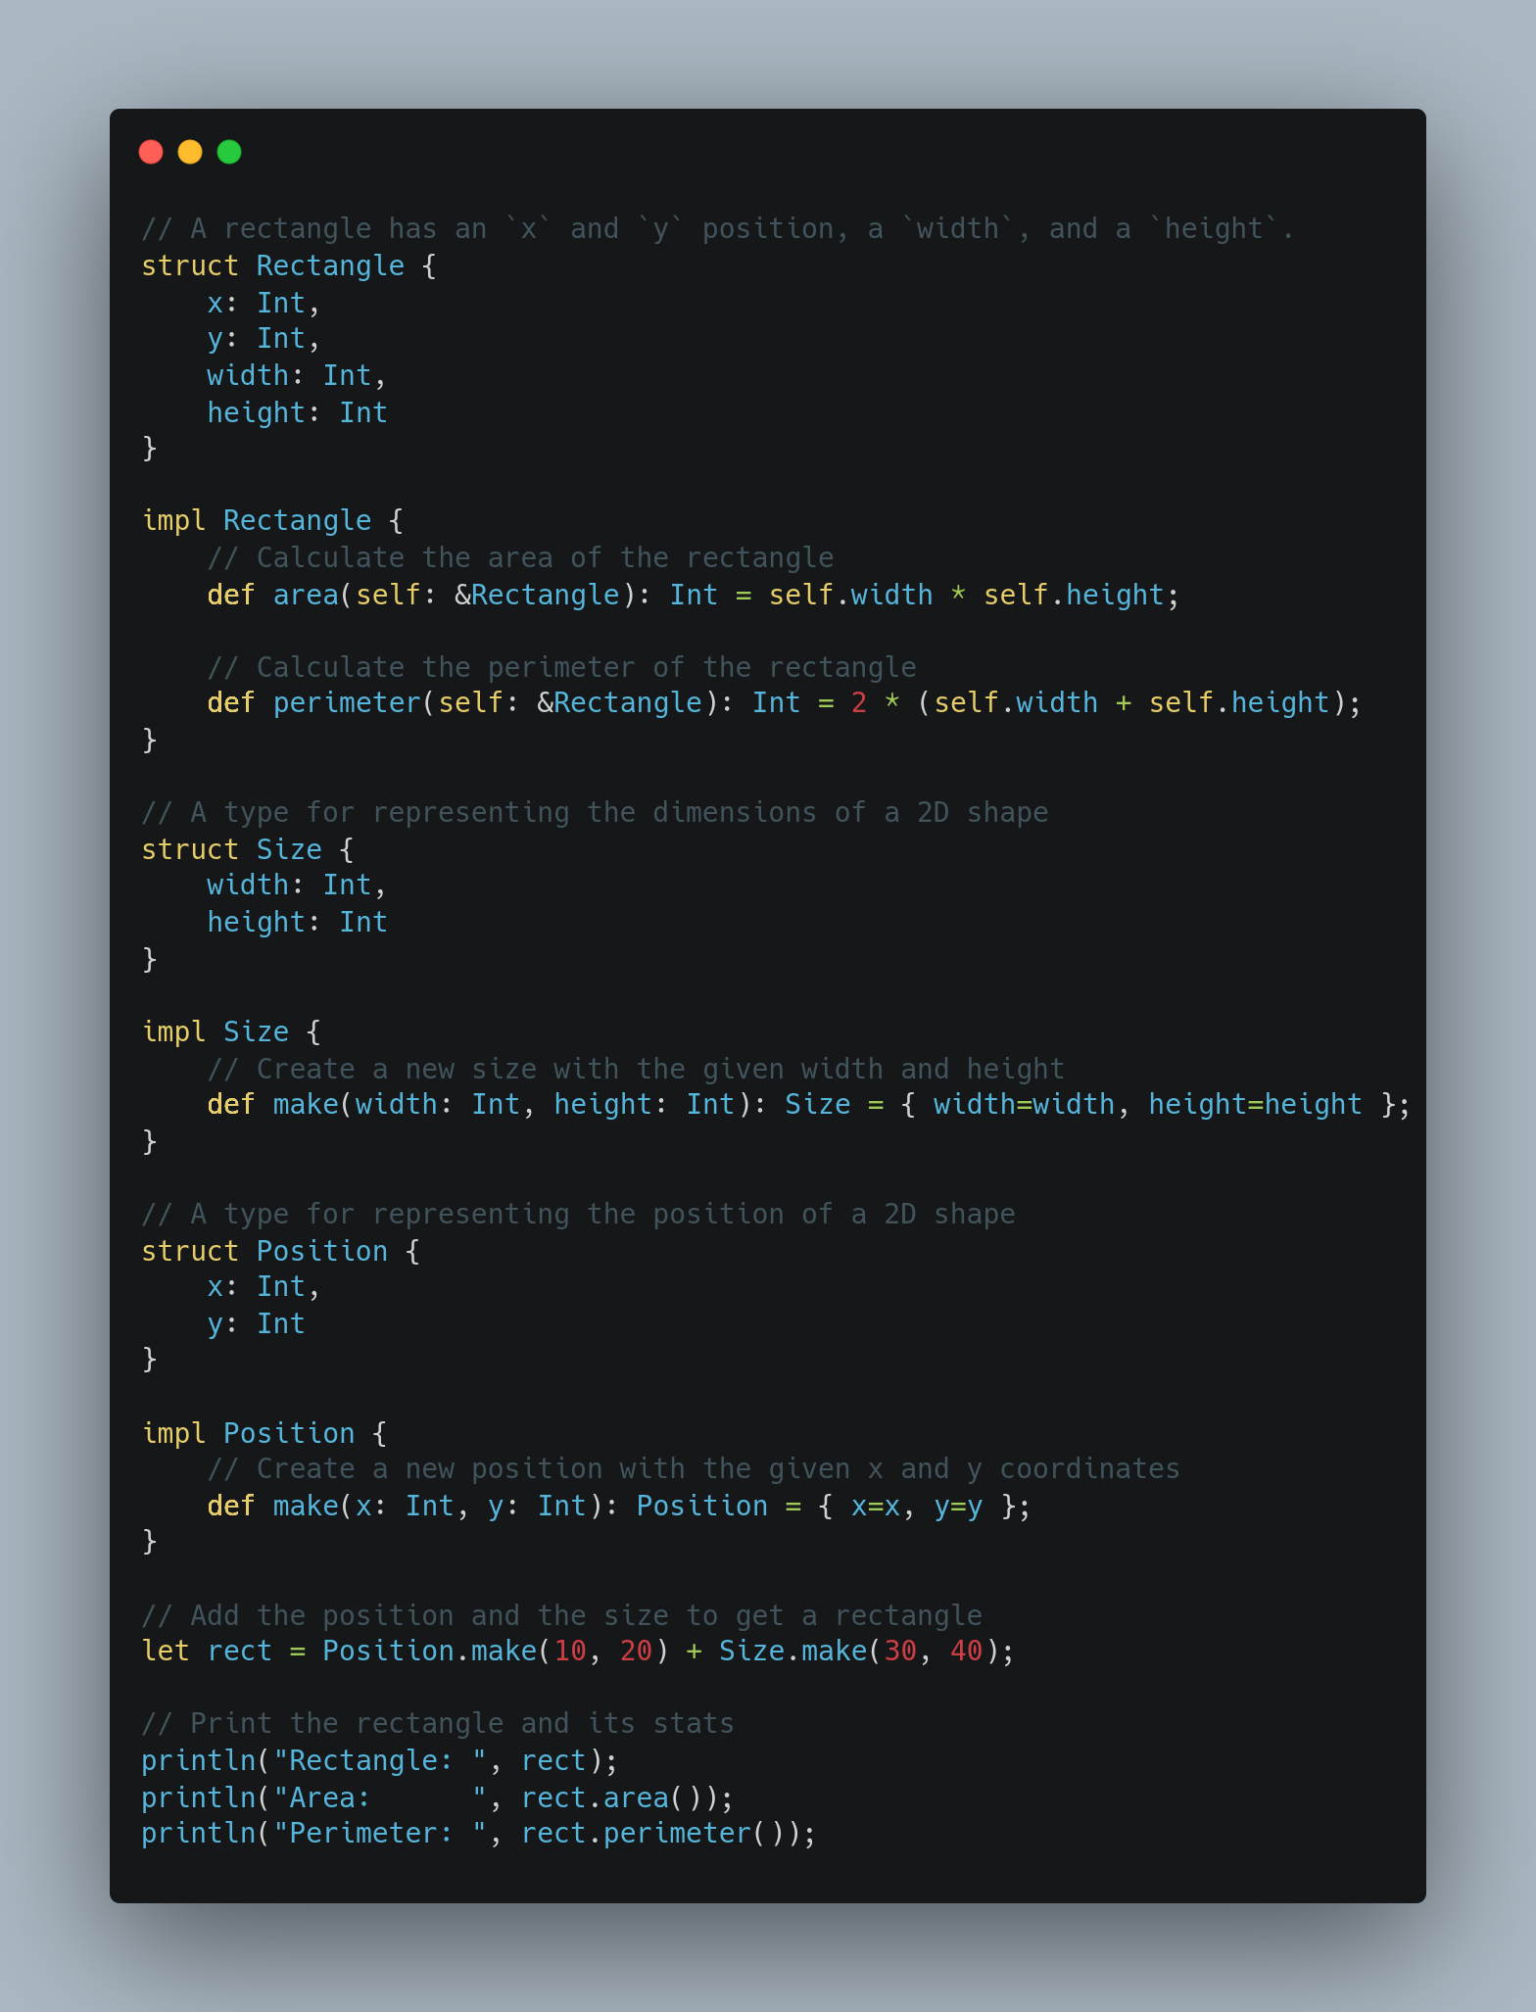Click the number 40 in Size.make call
The image size is (1536, 2012).
coord(966,1652)
